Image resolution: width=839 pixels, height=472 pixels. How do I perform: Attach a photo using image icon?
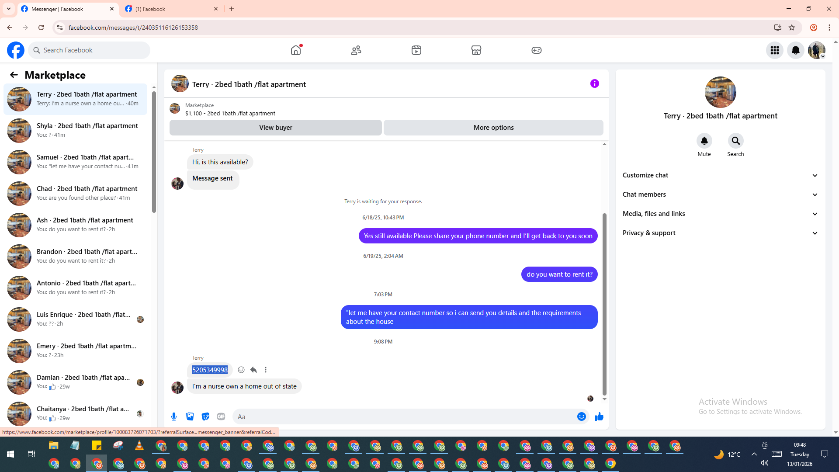click(190, 416)
